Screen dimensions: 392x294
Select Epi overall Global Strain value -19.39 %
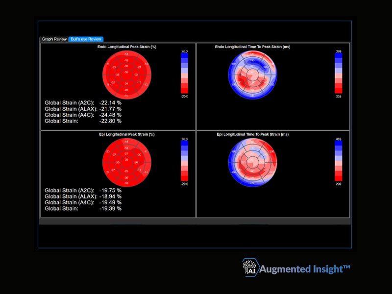tap(110, 209)
